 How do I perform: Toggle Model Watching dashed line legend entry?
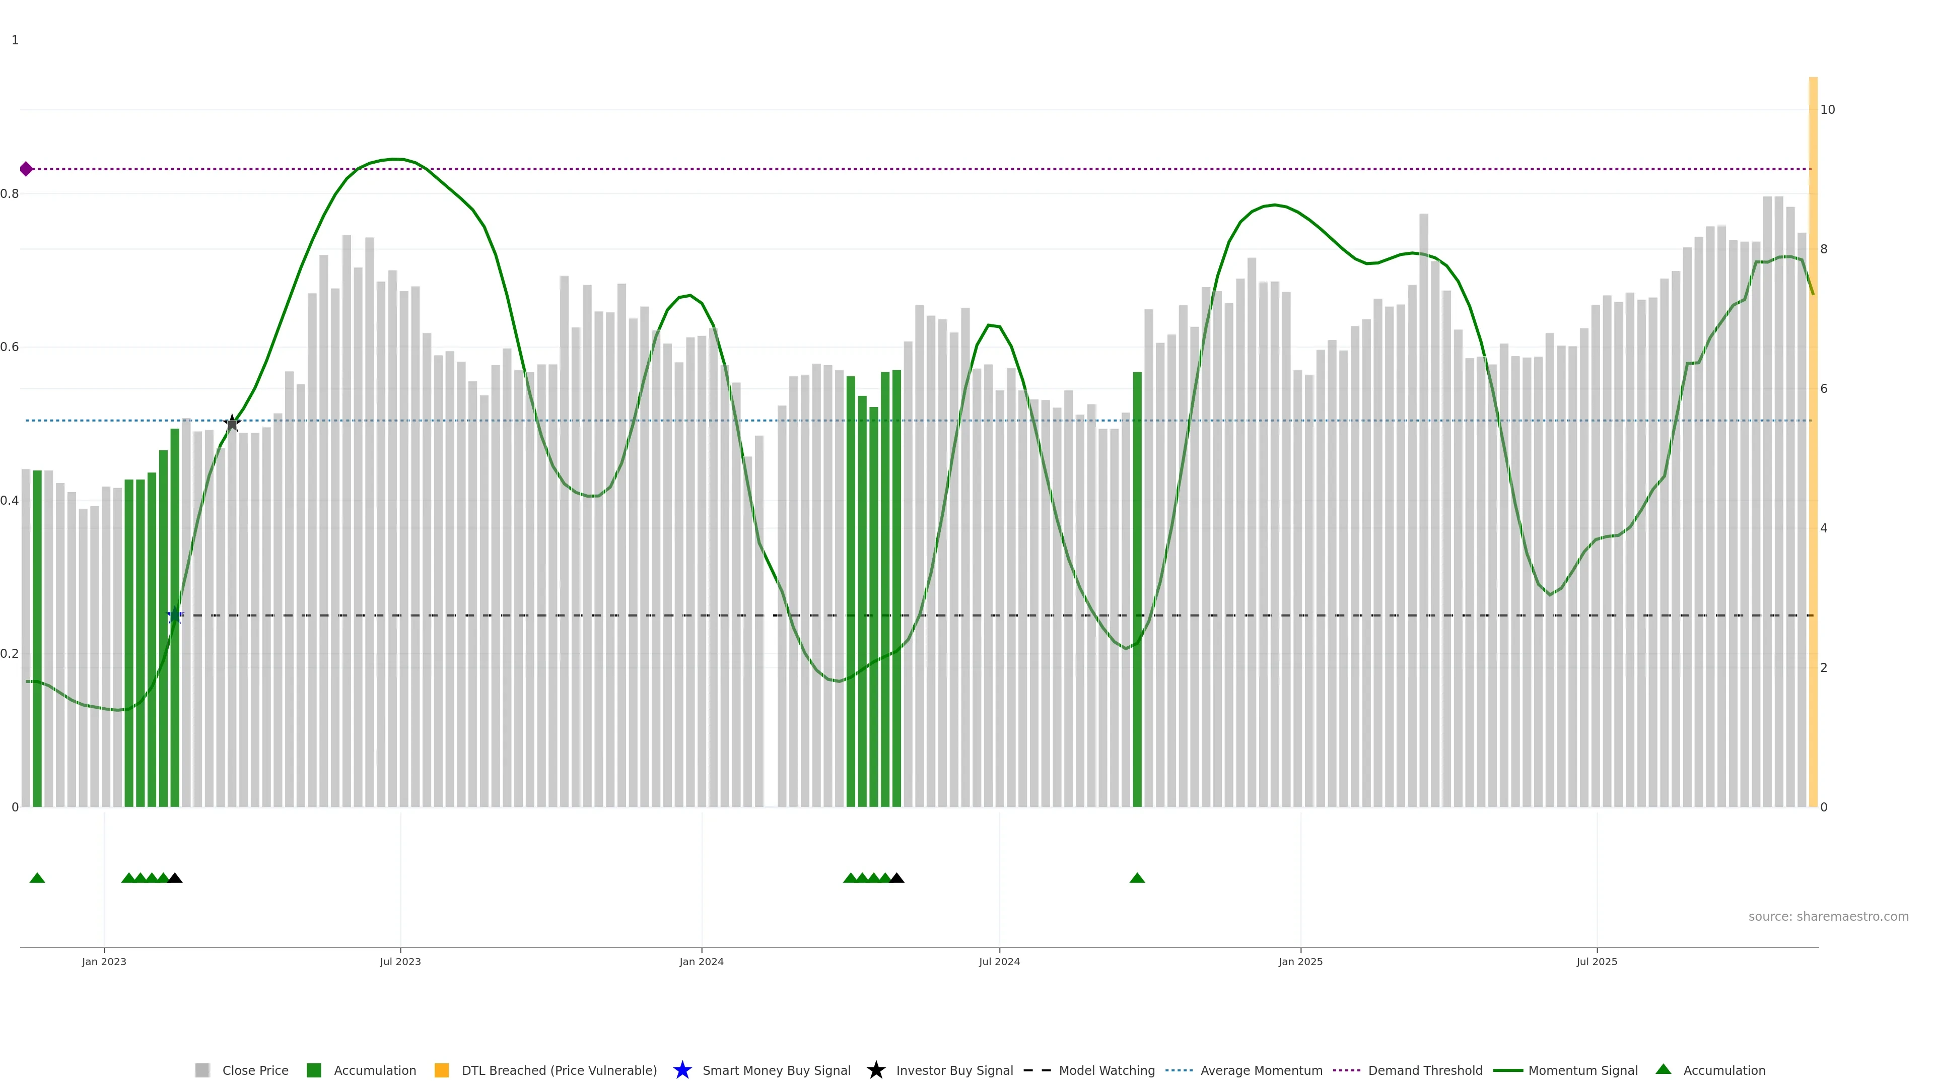point(1106,1070)
